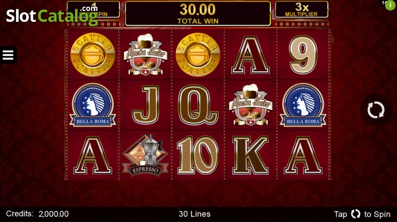397x222 pixels.
Task: Select the Bella Roma symbol in the first reel
Action: pyautogui.click(x=93, y=105)
